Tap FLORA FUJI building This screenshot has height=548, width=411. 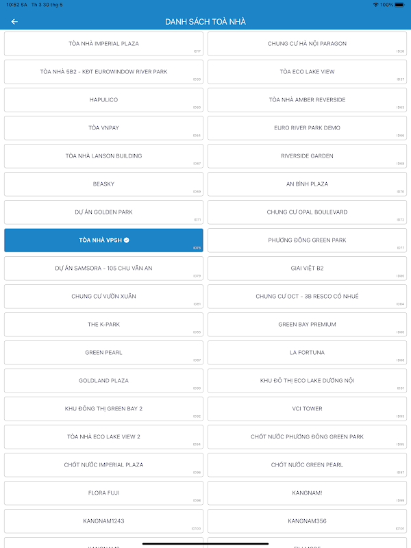103,493
